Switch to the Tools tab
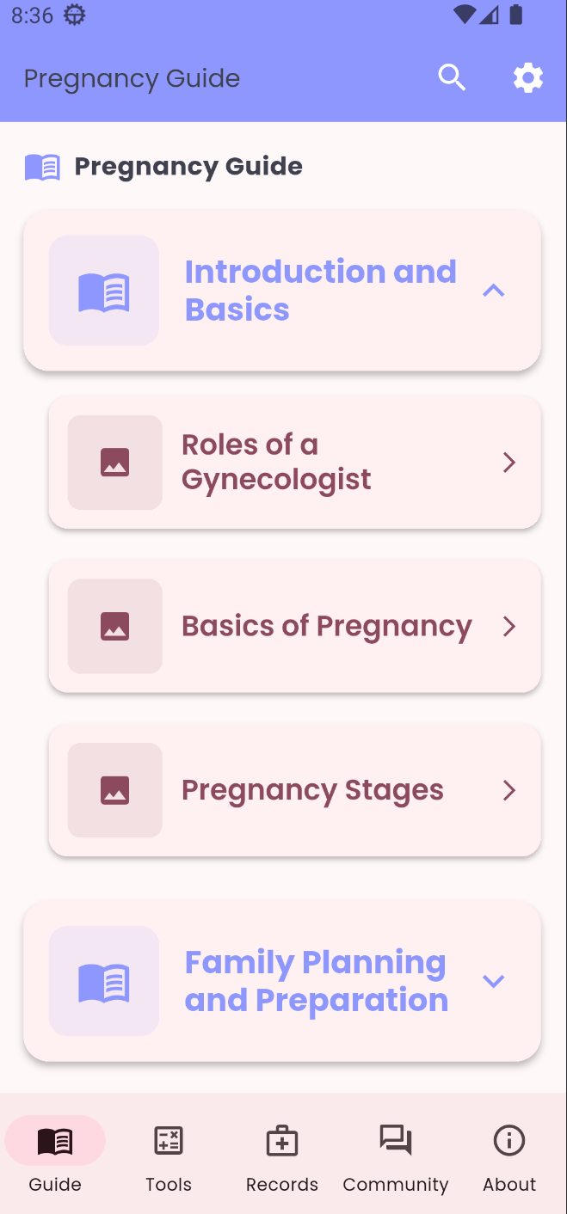 pos(169,1157)
